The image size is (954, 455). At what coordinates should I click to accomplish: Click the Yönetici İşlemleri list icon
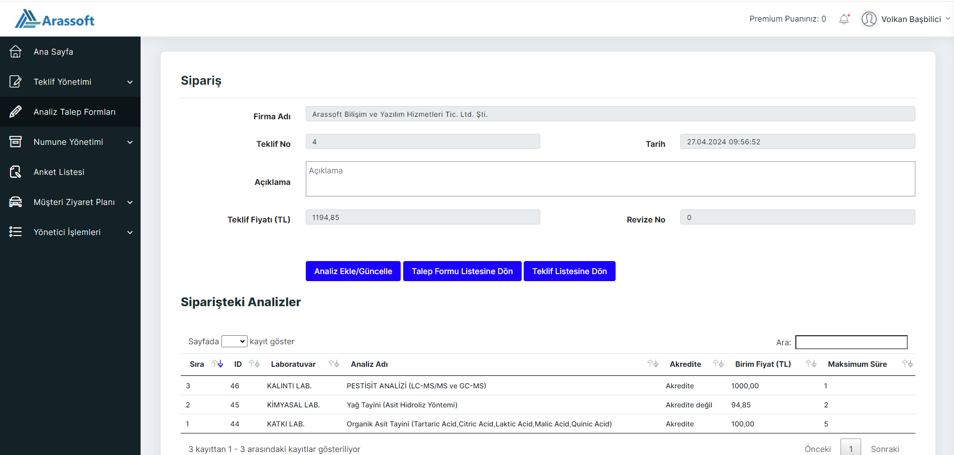(16, 232)
